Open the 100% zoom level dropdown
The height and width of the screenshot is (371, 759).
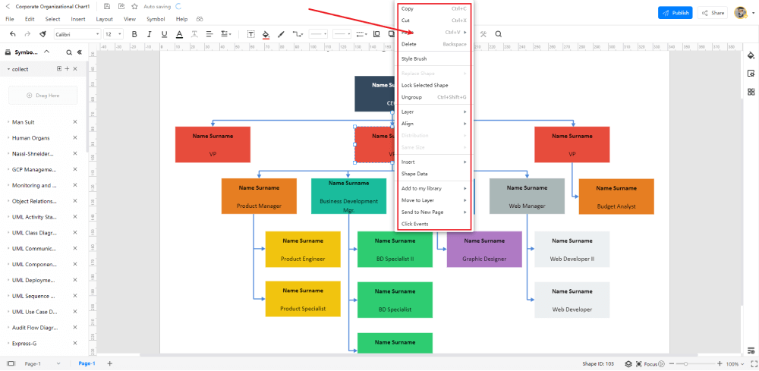735,363
